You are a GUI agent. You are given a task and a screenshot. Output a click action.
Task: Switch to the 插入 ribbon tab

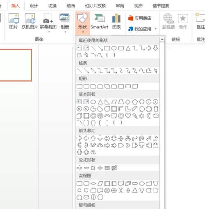pos(16,6)
